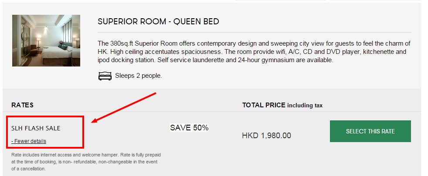Image resolution: width=428 pixels, height=176 pixels.
Task: Select the SLH Flash Sale rate name
Action: [36, 128]
